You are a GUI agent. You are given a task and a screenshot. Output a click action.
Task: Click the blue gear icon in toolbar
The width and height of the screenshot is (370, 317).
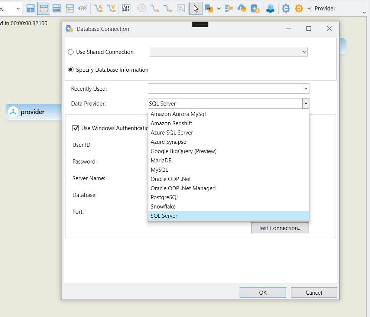(286, 9)
